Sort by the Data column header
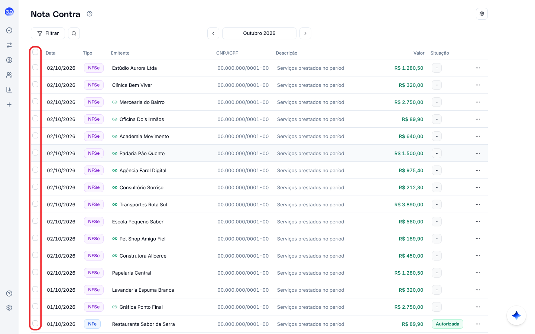The image size is (535, 334). coord(51,53)
